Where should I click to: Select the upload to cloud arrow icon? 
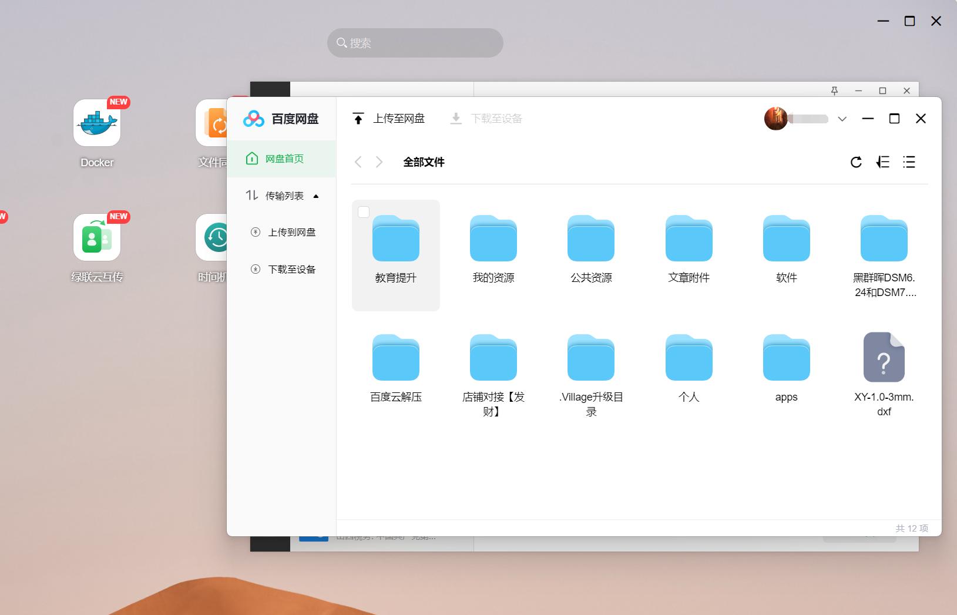359,118
